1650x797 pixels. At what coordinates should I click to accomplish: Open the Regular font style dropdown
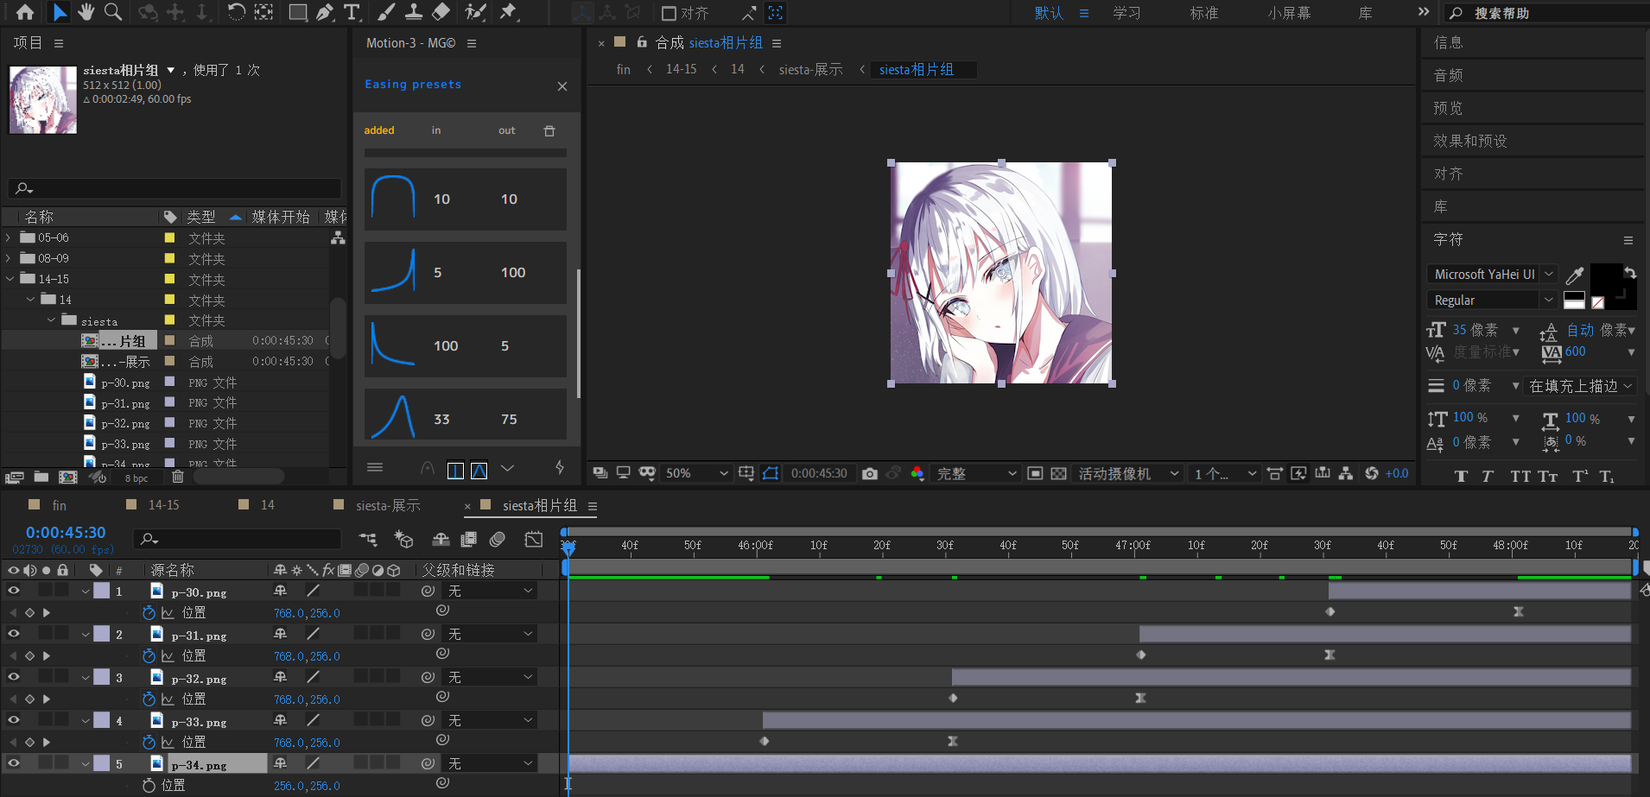1492,300
